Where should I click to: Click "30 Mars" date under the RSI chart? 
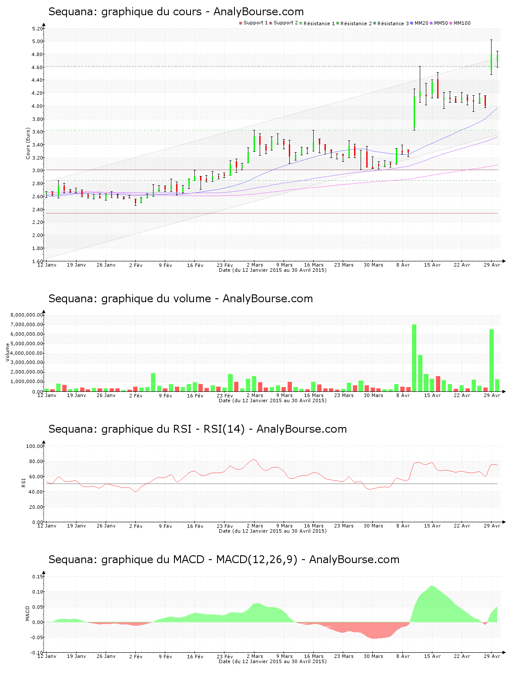[373, 526]
